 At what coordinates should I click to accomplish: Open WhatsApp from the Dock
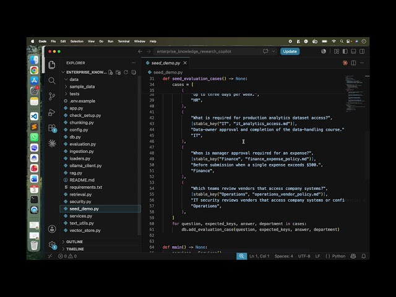click(x=34, y=137)
